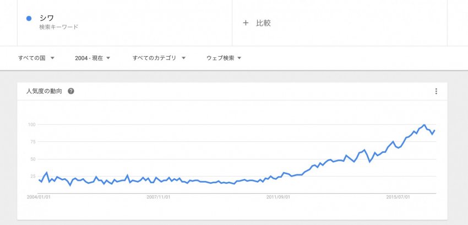Click the 2015/07/01 axis date label

[398, 197]
